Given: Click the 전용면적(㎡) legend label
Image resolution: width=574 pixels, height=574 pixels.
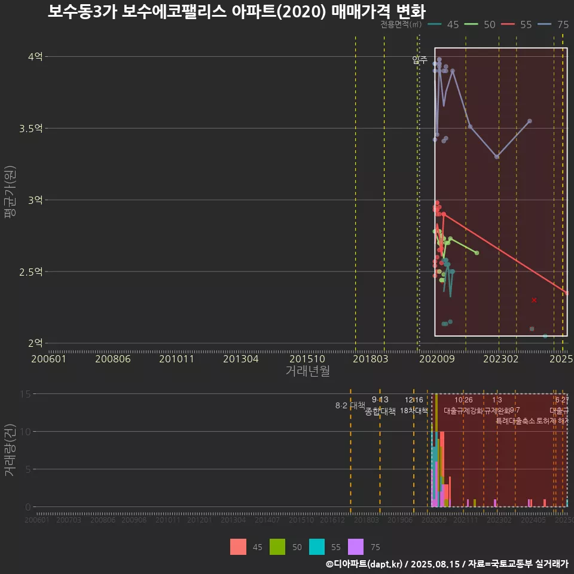Looking at the screenshot, I should pyautogui.click(x=401, y=25).
